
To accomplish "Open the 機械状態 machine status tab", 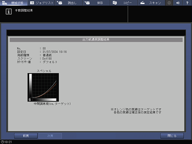I will click(x=14, y=3).
